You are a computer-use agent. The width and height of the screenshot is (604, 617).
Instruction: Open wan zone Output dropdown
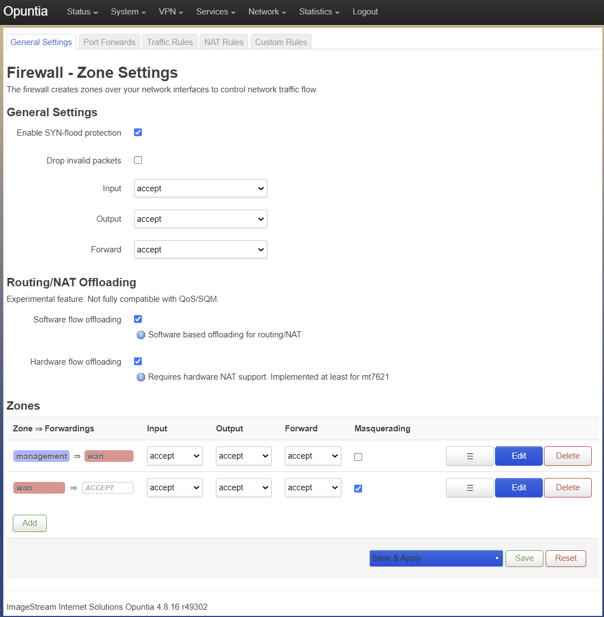click(x=244, y=487)
